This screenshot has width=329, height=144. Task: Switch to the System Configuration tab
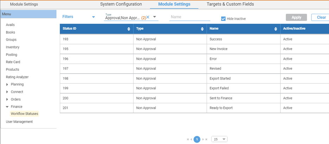[121, 4]
